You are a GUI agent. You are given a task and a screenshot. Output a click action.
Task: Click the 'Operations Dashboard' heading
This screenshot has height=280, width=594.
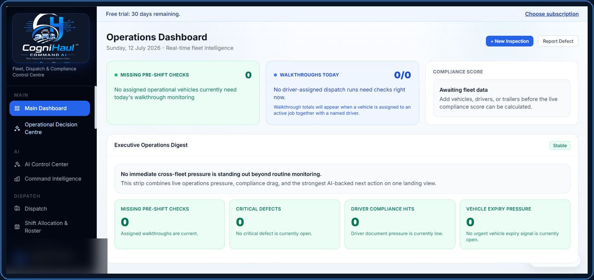point(157,37)
